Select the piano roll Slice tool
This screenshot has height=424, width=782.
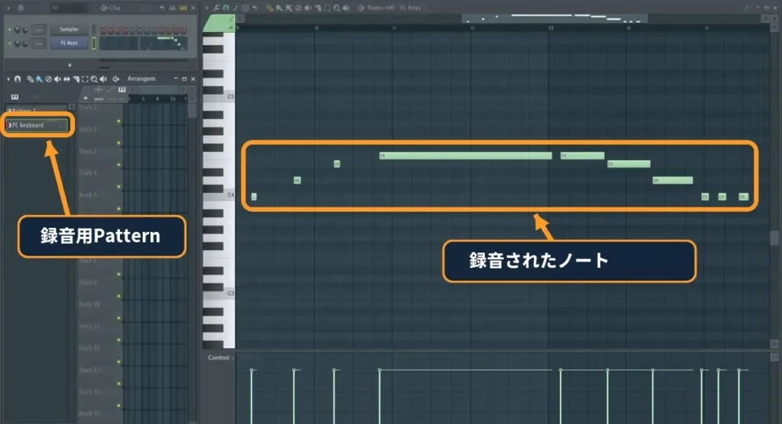point(318,8)
